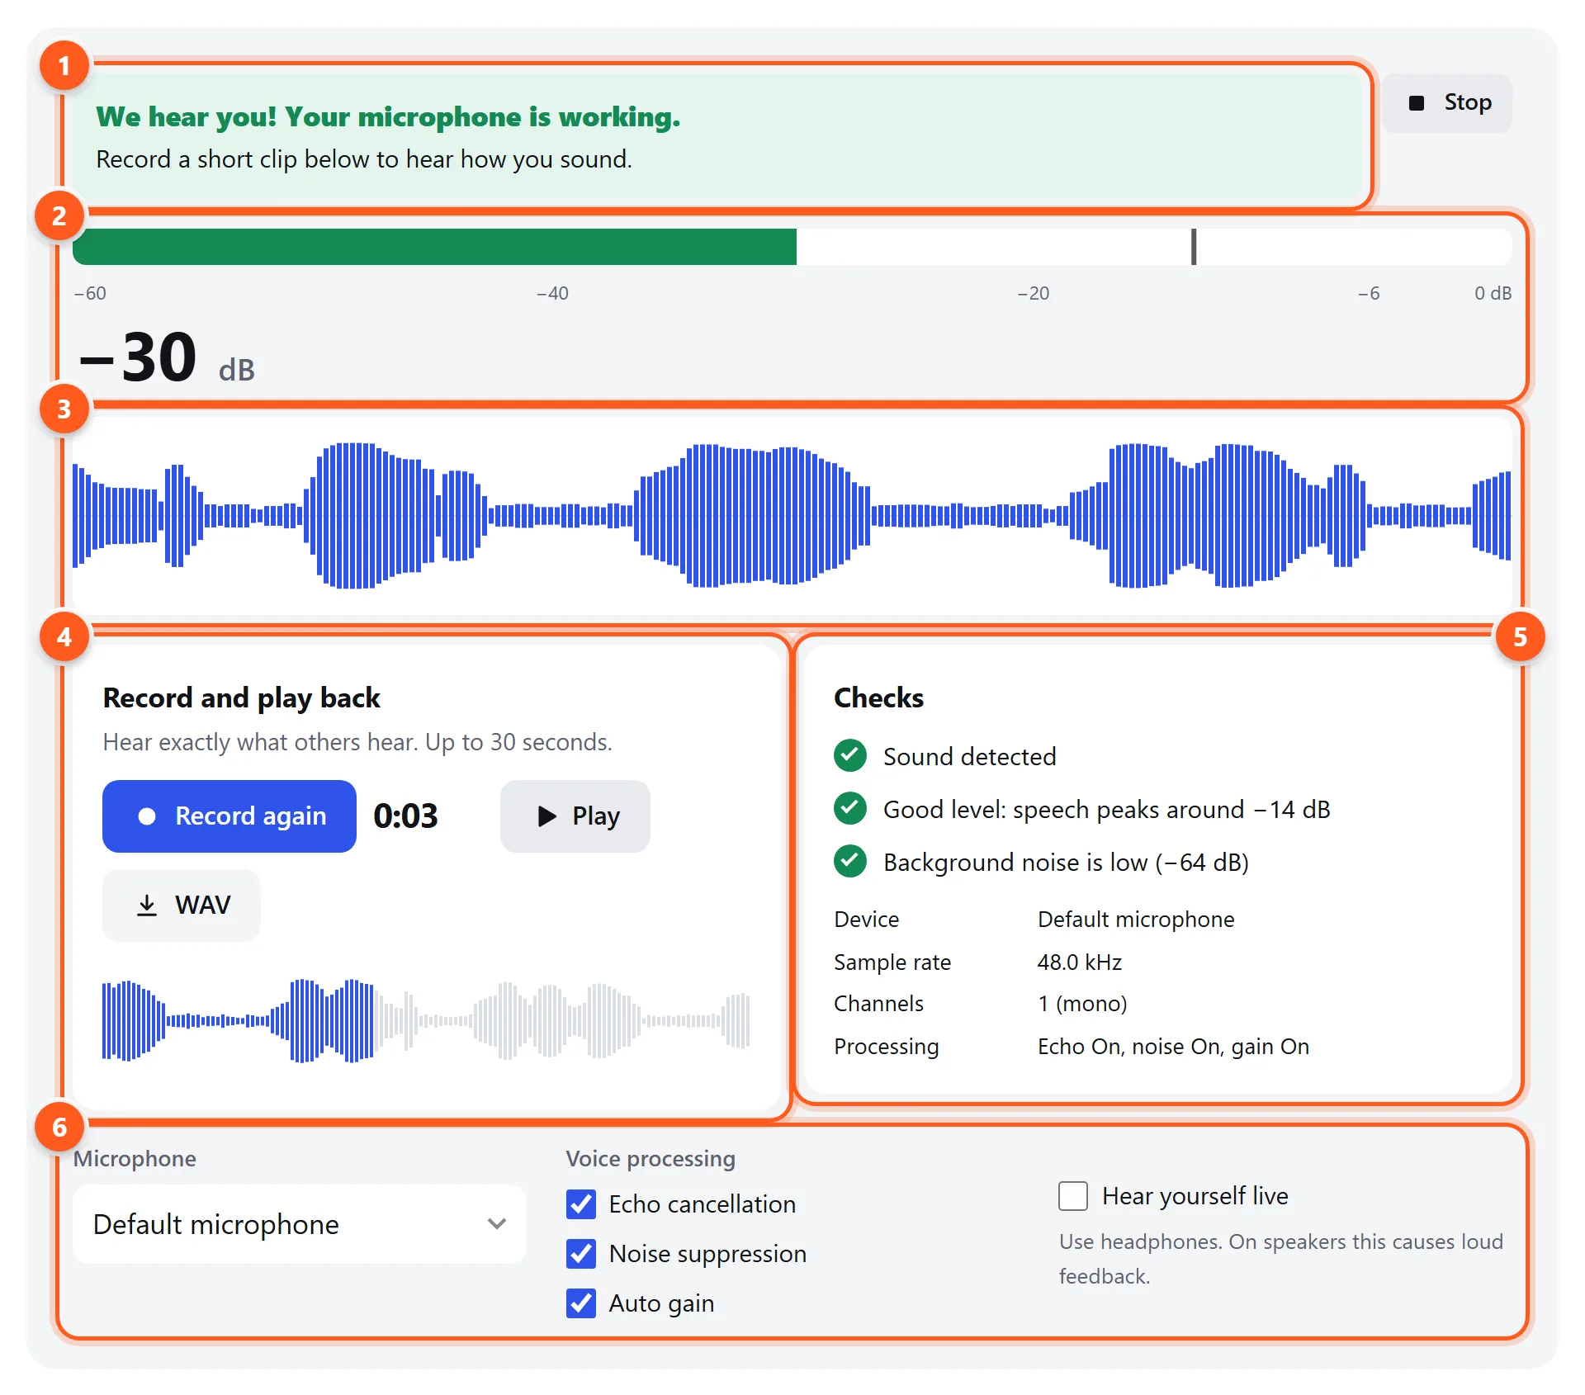Click the 'Voice processing' section label
1585x1395 pixels.
pyautogui.click(x=651, y=1159)
